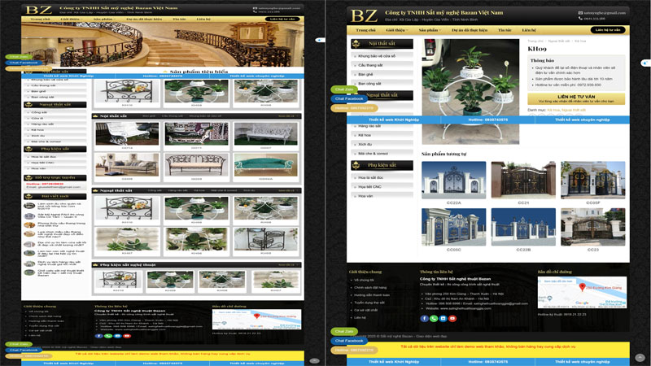
Task: Click green phone icon in product page footer
Action: click(434, 318)
